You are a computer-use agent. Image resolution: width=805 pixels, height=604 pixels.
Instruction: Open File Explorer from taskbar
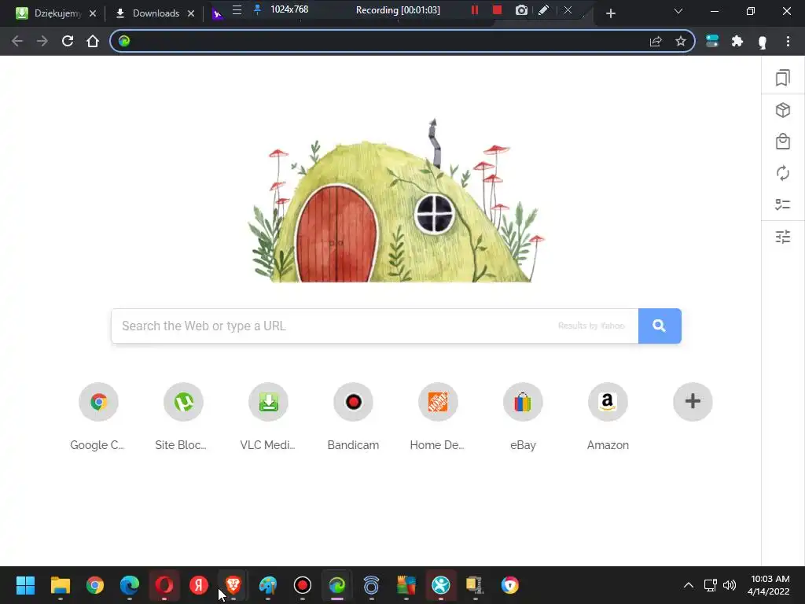tap(60, 585)
